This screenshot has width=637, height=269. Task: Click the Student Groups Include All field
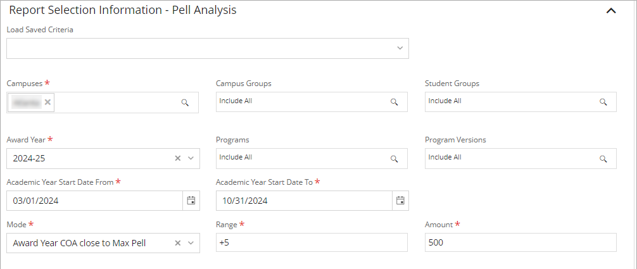coord(510,101)
